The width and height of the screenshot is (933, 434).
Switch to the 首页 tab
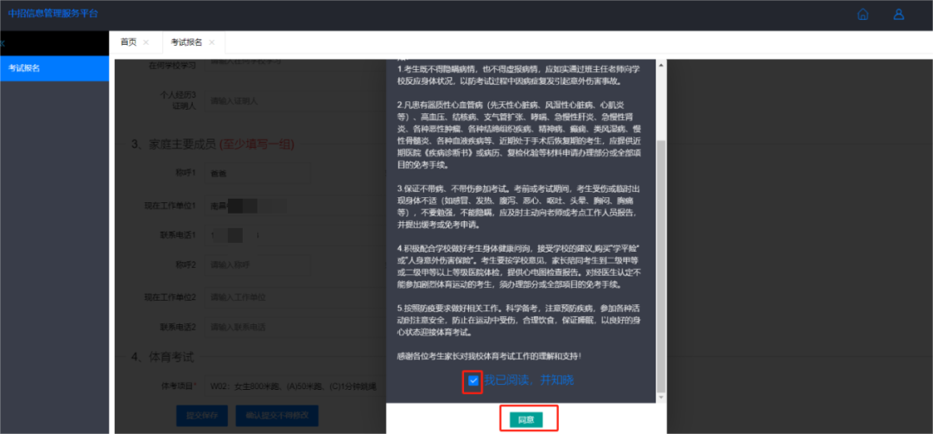(128, 42)
